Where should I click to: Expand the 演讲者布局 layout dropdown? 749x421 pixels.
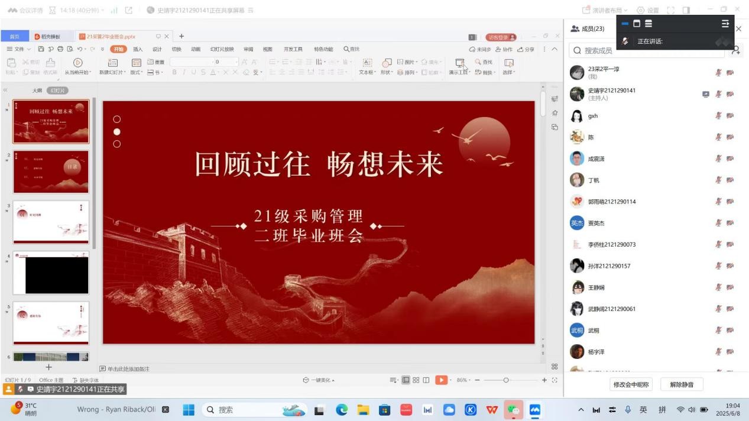(605, 10)
